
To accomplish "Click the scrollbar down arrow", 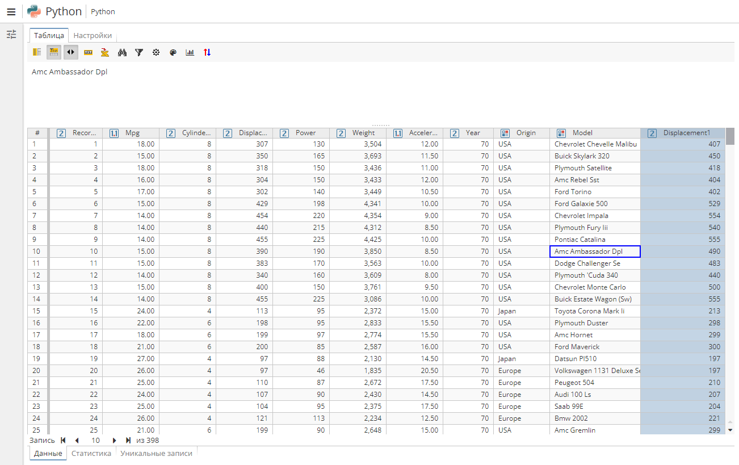I will (730, 430).
